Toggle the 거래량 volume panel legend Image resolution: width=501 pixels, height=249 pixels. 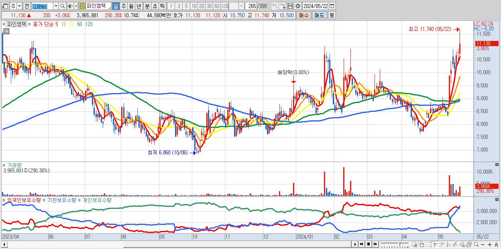pyautogui.click(x=5, y=165)
